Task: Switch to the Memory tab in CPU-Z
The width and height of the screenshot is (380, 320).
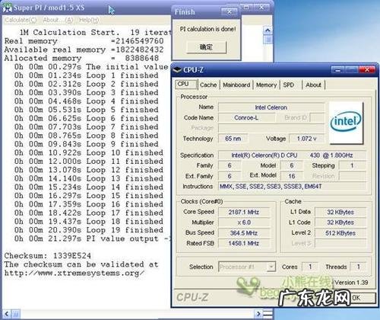Action: (266, 85)
